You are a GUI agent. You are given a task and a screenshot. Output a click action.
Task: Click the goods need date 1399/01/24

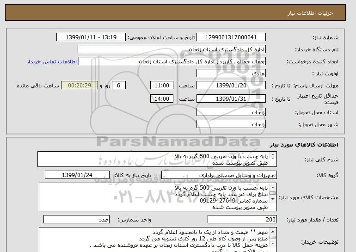[x=77, y=175]
